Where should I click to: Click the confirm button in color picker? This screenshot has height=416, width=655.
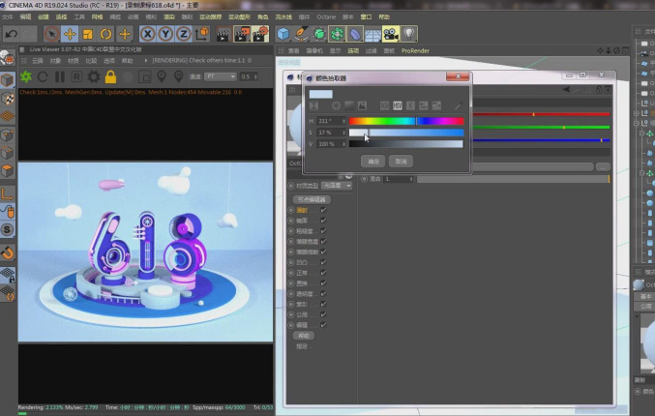[x=372, y=161]
